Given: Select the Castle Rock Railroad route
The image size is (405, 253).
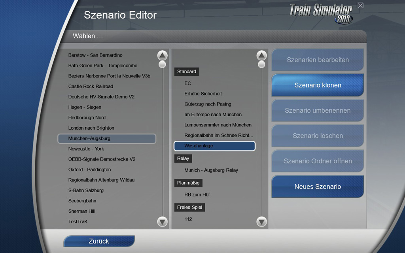Looking at the screenshot, I should [x=91, y=86].
